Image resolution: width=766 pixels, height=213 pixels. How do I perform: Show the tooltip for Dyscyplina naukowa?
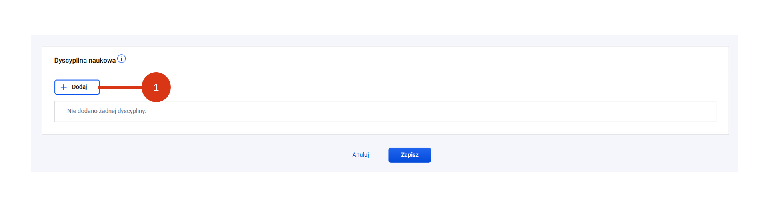point(122,59)
